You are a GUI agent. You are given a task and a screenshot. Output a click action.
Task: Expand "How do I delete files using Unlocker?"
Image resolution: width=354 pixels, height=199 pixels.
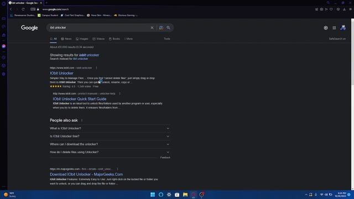point(110,152)
